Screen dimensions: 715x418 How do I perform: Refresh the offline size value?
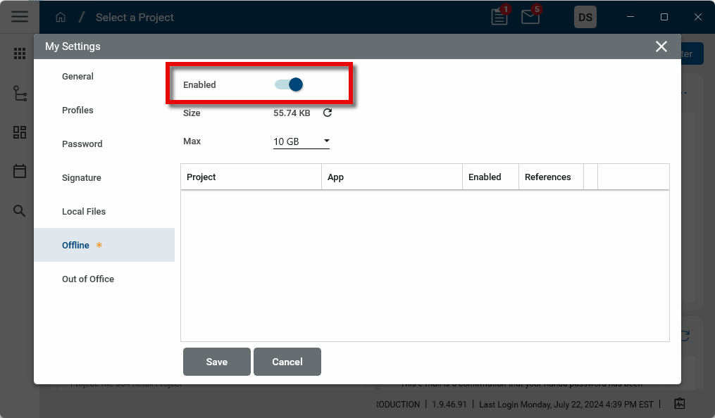328,113
